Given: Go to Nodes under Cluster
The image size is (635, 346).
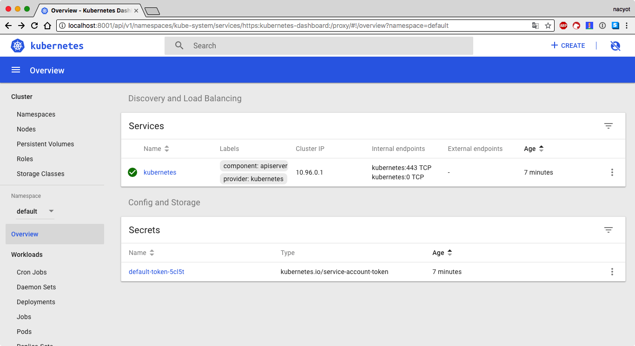Looking at the screenshot, I should [x=26, y=129].
